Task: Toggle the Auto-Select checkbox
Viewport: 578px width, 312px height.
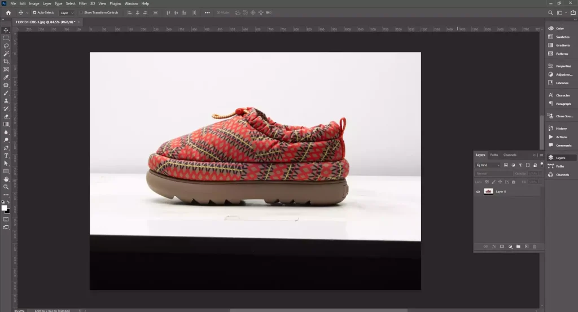Action: (x=34, y=12)
